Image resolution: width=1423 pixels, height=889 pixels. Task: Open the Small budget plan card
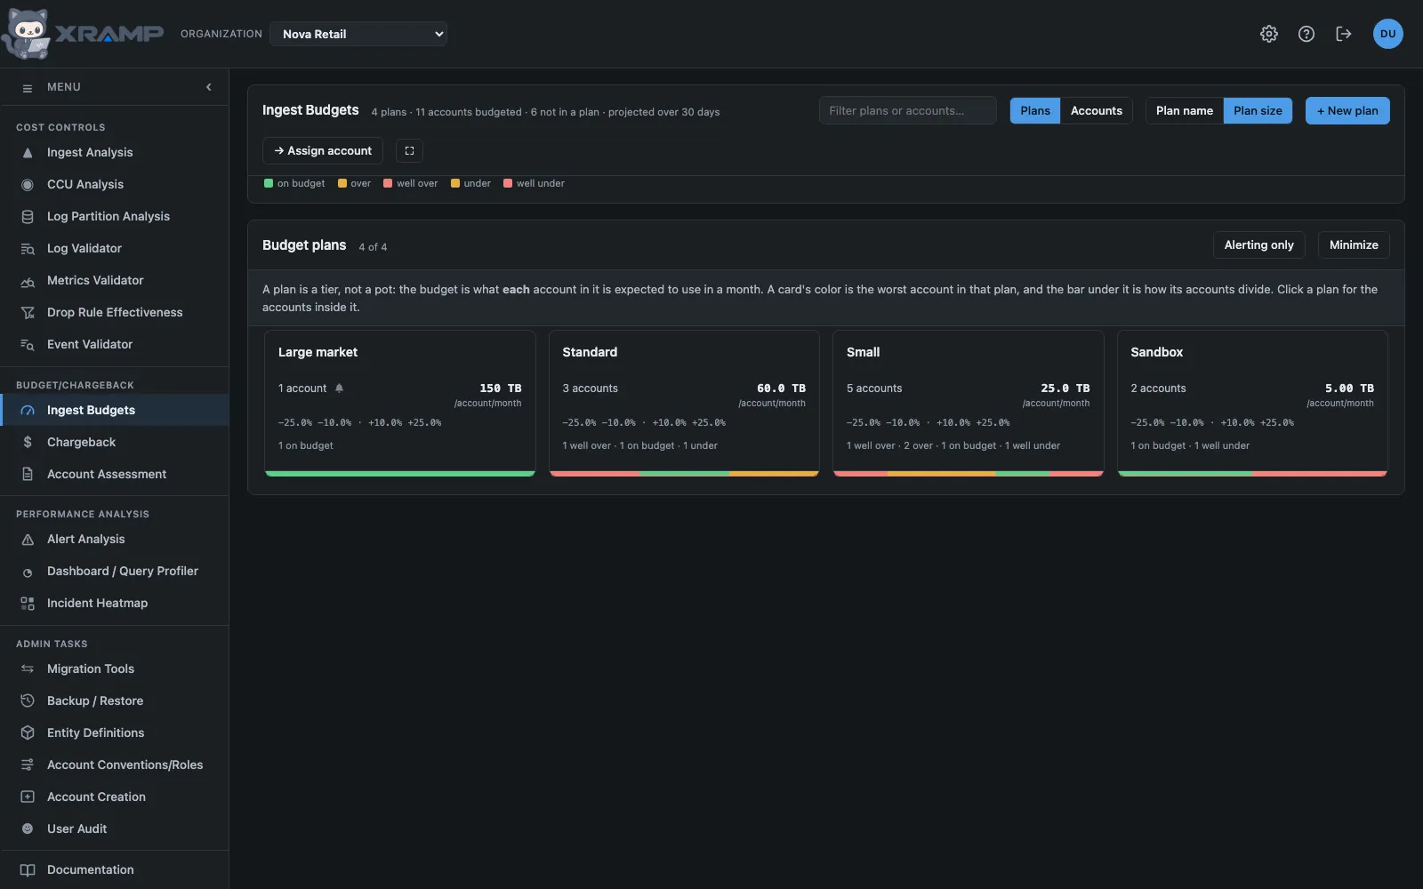969,404
